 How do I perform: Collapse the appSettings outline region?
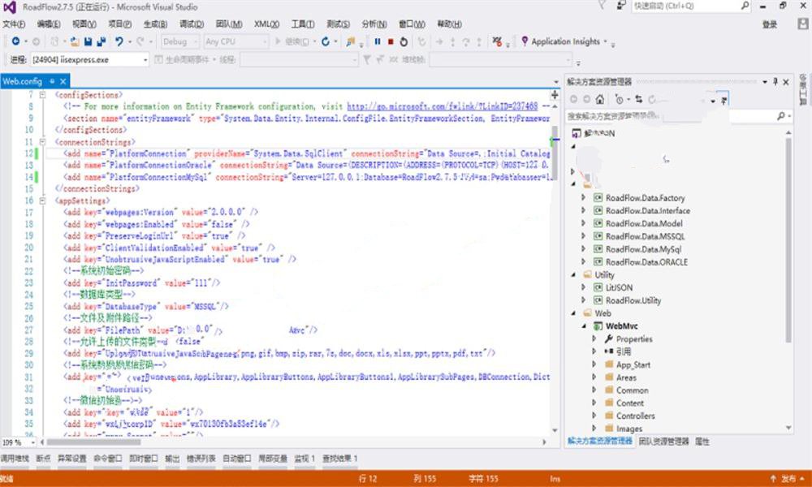tap(42, 200)
